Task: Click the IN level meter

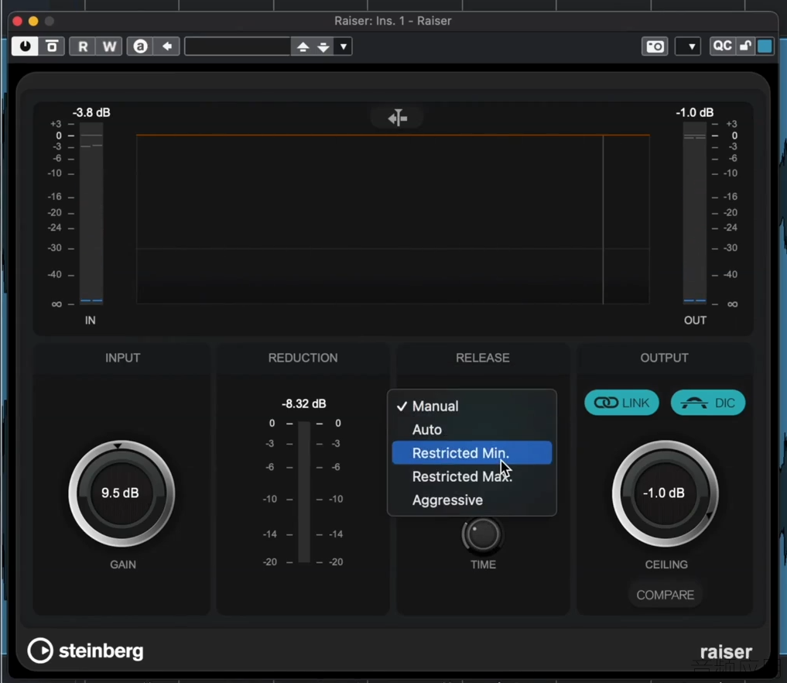Action: (x=91, y=213)
